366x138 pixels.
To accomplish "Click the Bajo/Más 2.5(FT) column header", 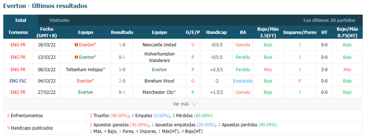I will tap(268, 32).
